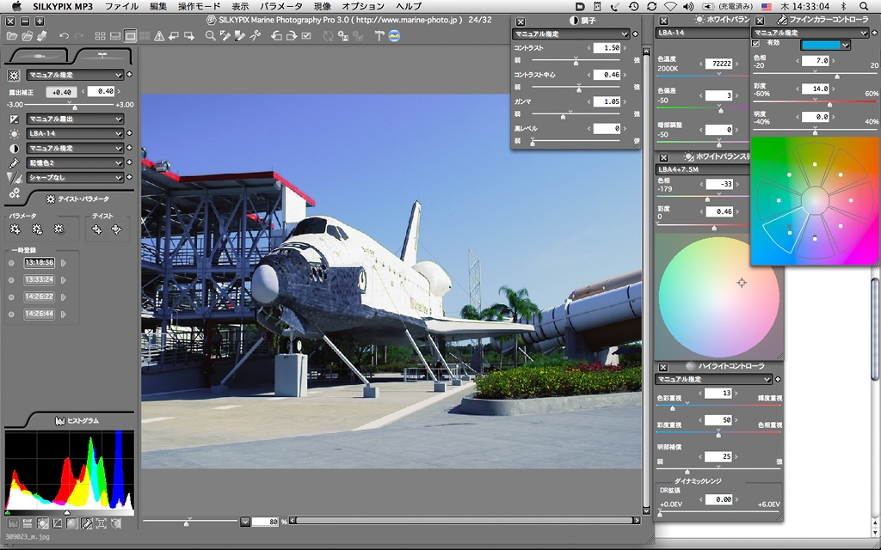881x550 pixels.
Task: Click the 14:26:22 snapshot button
Action: (x=40, y=296)
